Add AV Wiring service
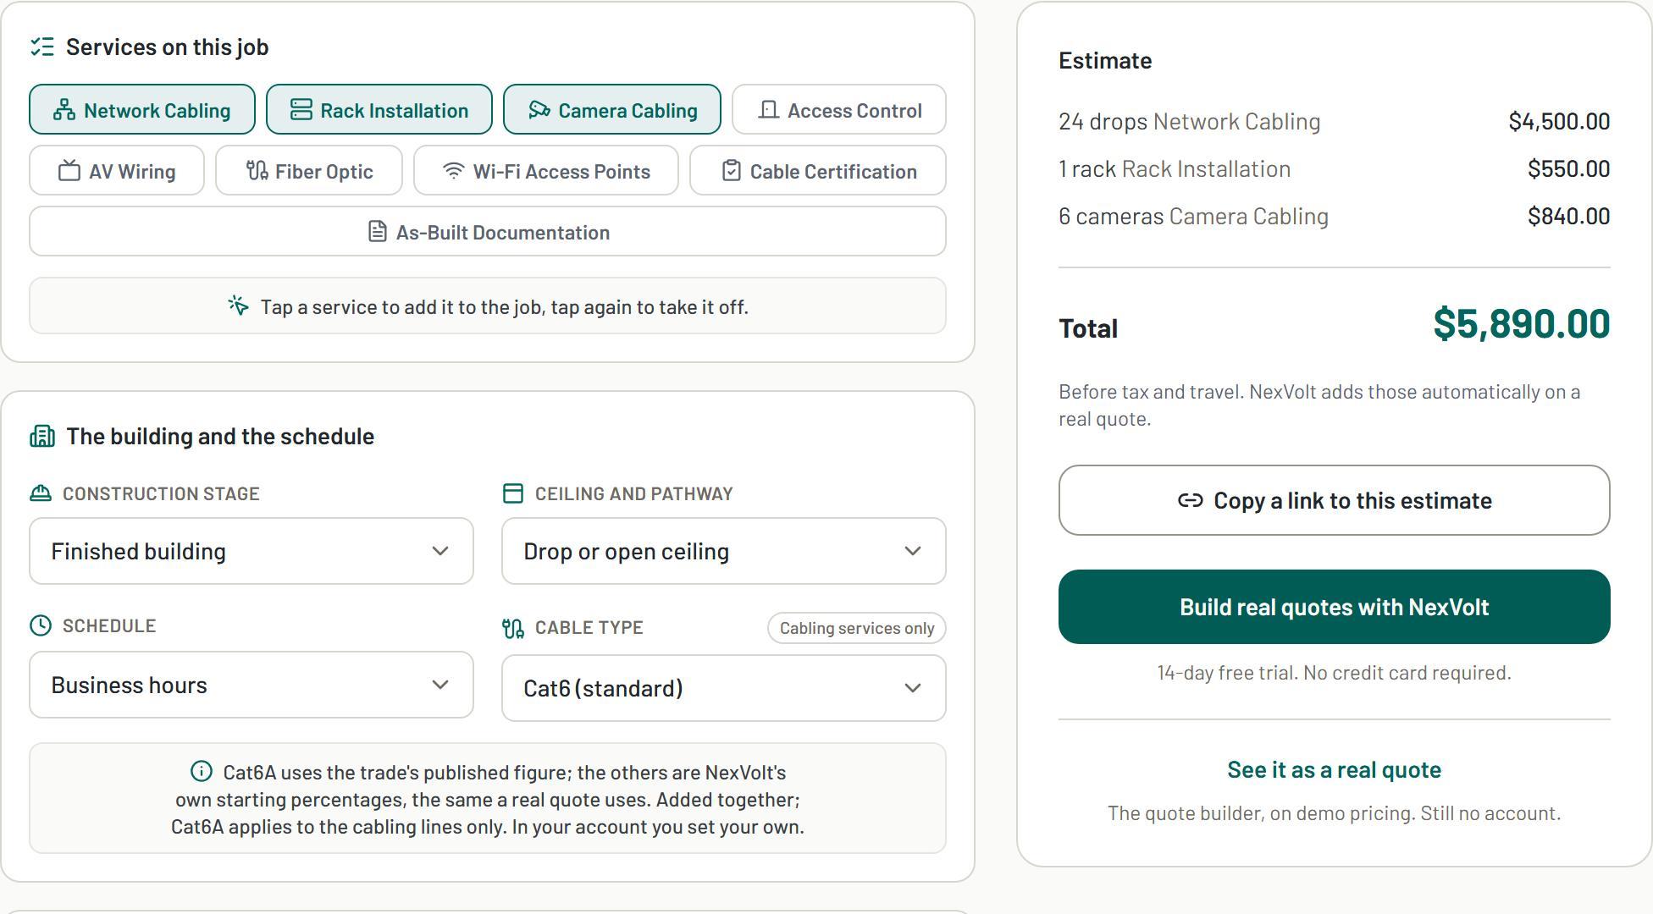This screenshot has width=1653, height=914. 117,170
